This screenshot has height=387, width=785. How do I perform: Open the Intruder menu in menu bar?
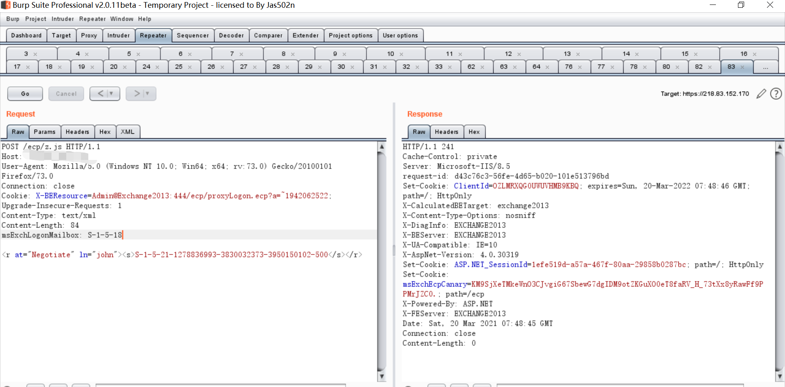(63, 19)
